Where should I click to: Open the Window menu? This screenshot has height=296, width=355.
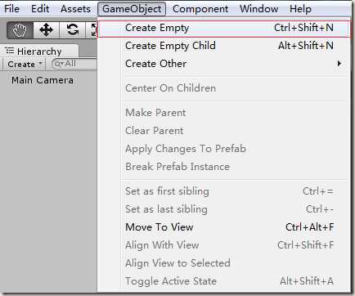pos(258,9)
